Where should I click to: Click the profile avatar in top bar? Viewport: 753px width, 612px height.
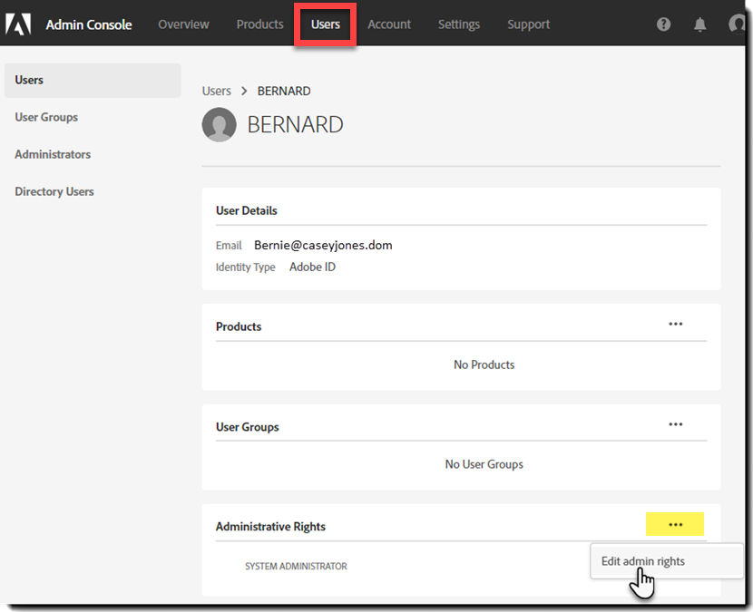click(x=737, y=24)
